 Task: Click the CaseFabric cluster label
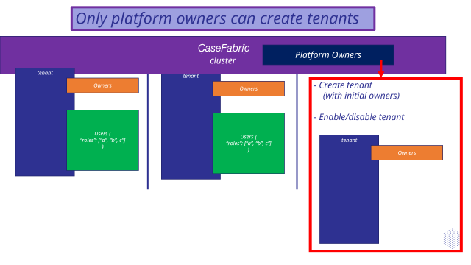(223, 54)
